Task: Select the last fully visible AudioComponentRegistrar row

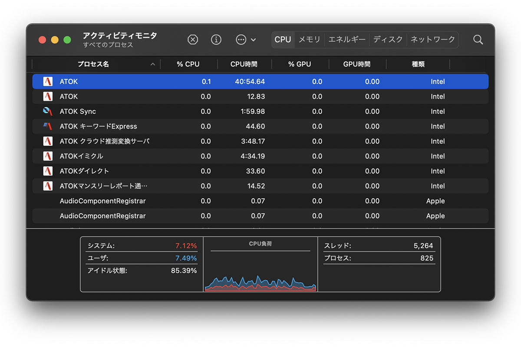Action: click(x=260, y=216)
